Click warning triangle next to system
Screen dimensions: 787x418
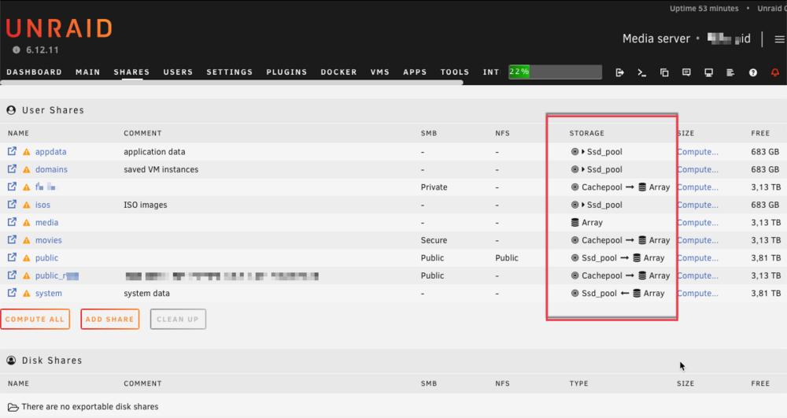[27, 293]
